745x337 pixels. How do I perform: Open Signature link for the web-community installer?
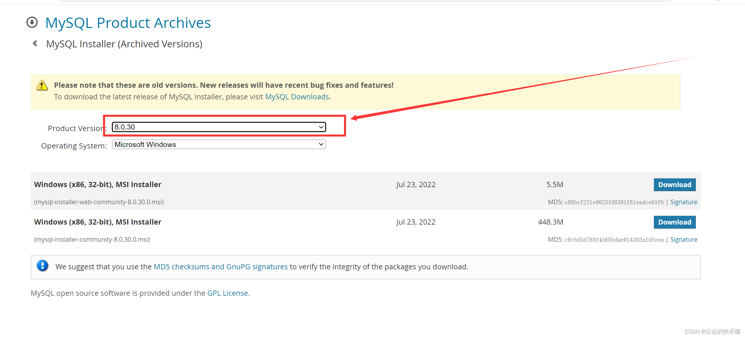point(684,202)
